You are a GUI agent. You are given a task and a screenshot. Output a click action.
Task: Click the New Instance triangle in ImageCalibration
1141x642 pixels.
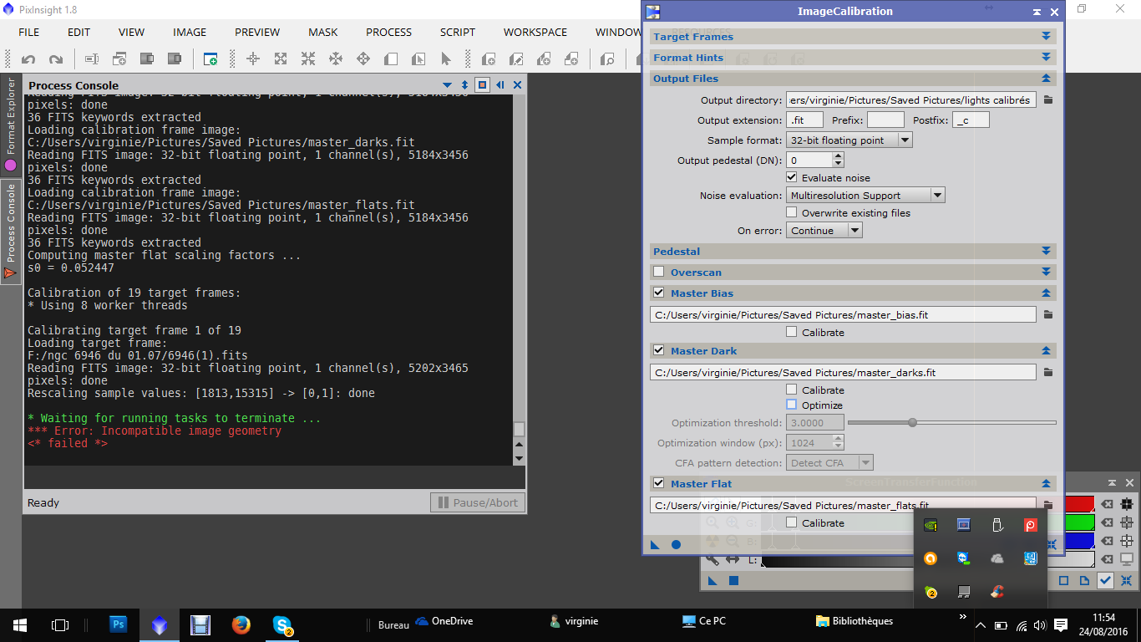point(656,545)
